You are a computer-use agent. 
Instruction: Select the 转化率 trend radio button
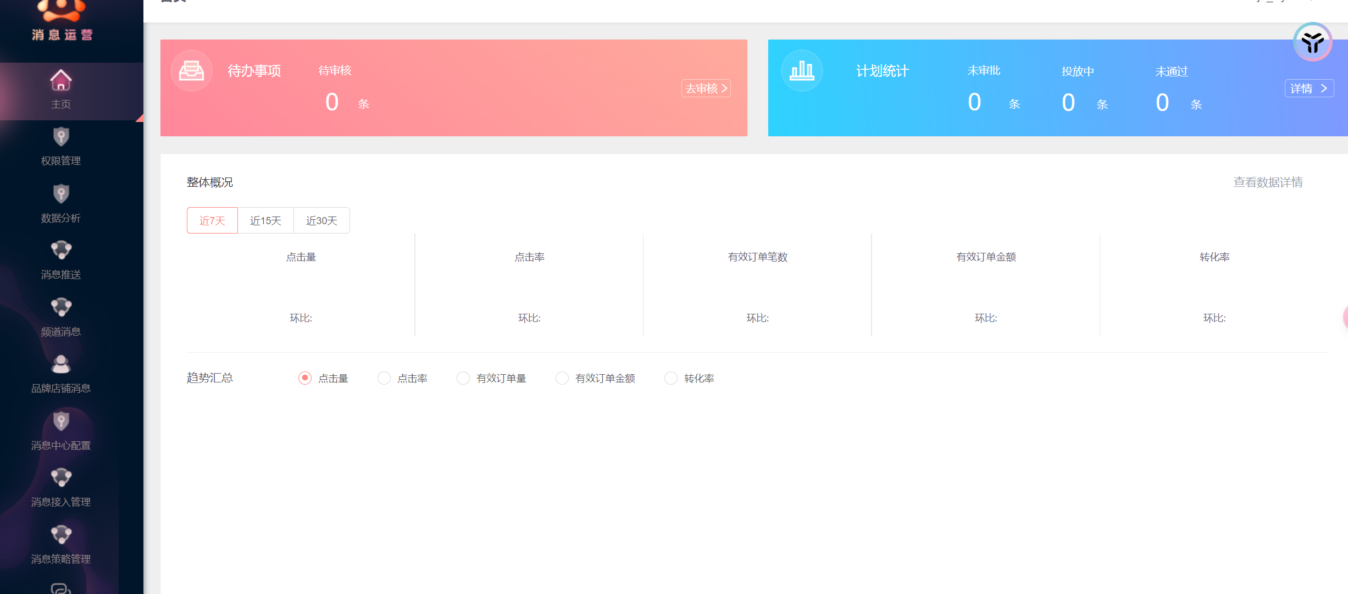pos(671,378)
